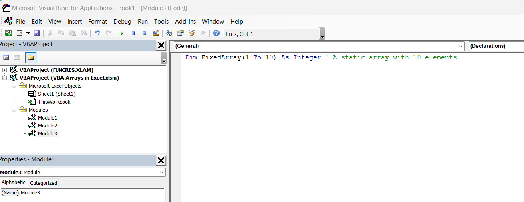Click the View Code icon in Project pane

[x=6, y=58]
